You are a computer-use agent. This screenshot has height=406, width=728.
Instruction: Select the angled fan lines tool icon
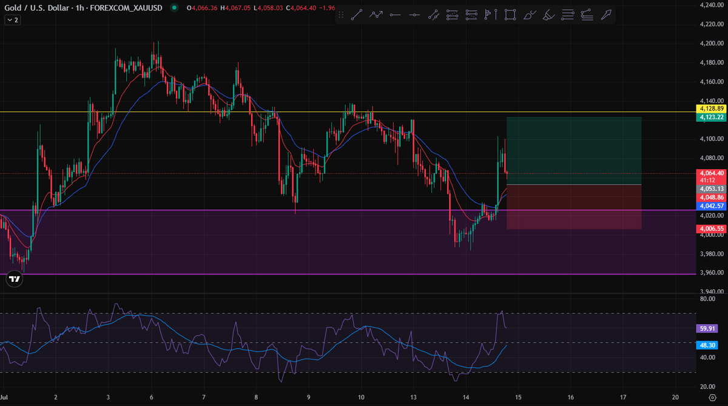[x=586, y=15]
